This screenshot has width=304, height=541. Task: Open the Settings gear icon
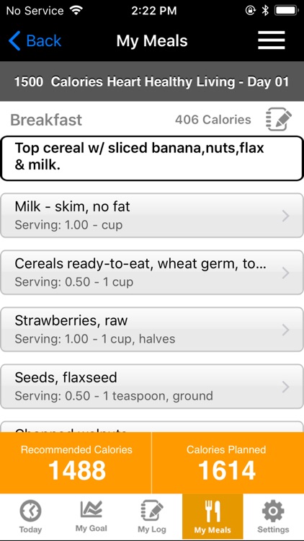(273, 511)
